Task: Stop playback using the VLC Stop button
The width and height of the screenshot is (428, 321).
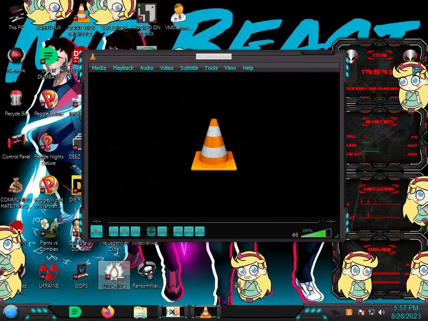Action: (125, 232)
